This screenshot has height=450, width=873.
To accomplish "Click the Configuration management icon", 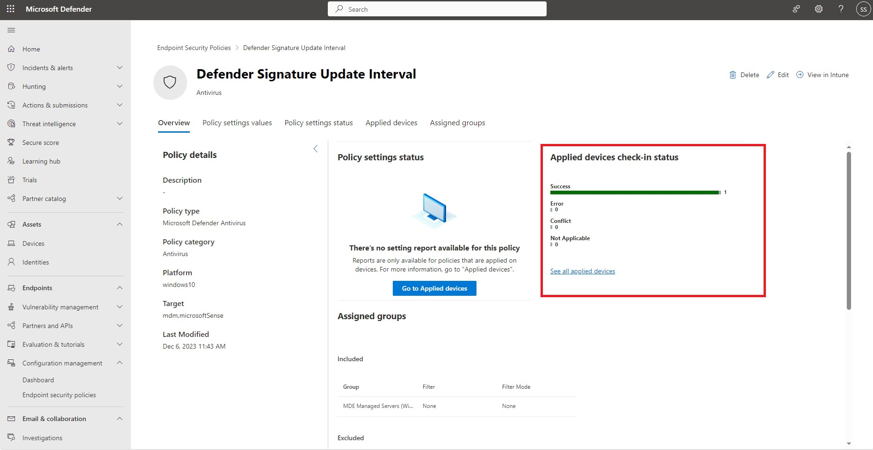I will [x=11, y=363].
